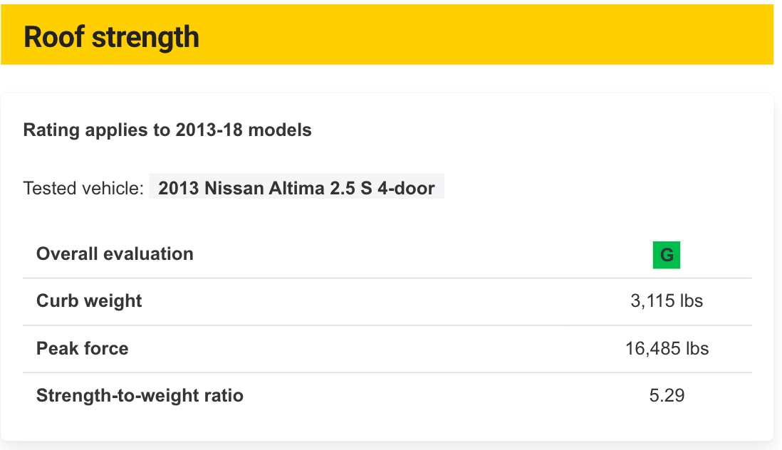The height and width of the screenshot is (450, 782).
Task: Click the 5.29 ratio value
Action: pyautogui.click(x=667, y=396)
